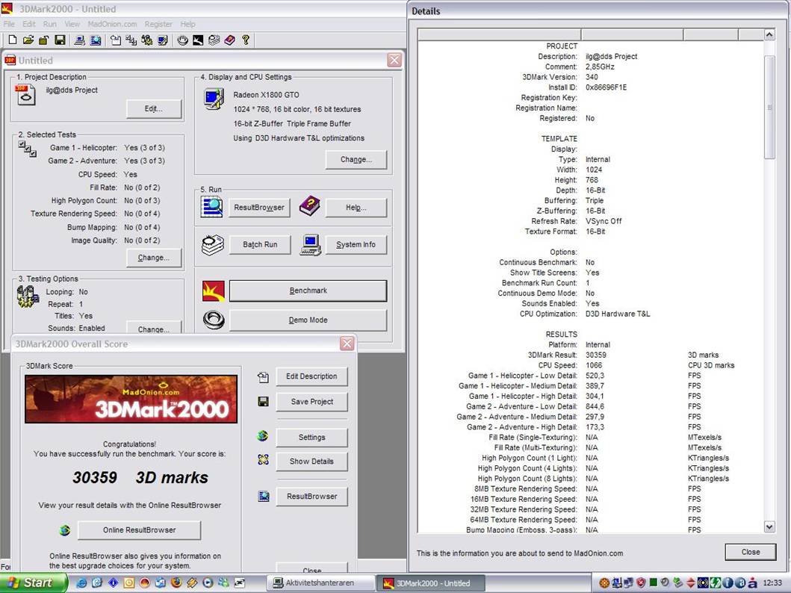This screenshot has height=593, width=791.
Task: Click the Details scrollbar down arrow
Action: [769, 527]
